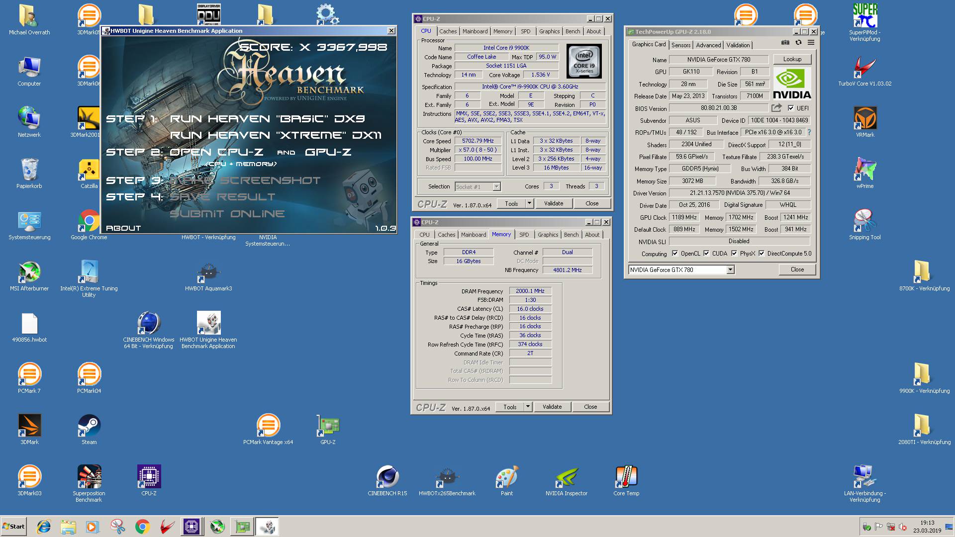Click Bus Interface question mark help
The image size is (955, 537).
click(809, 132)
